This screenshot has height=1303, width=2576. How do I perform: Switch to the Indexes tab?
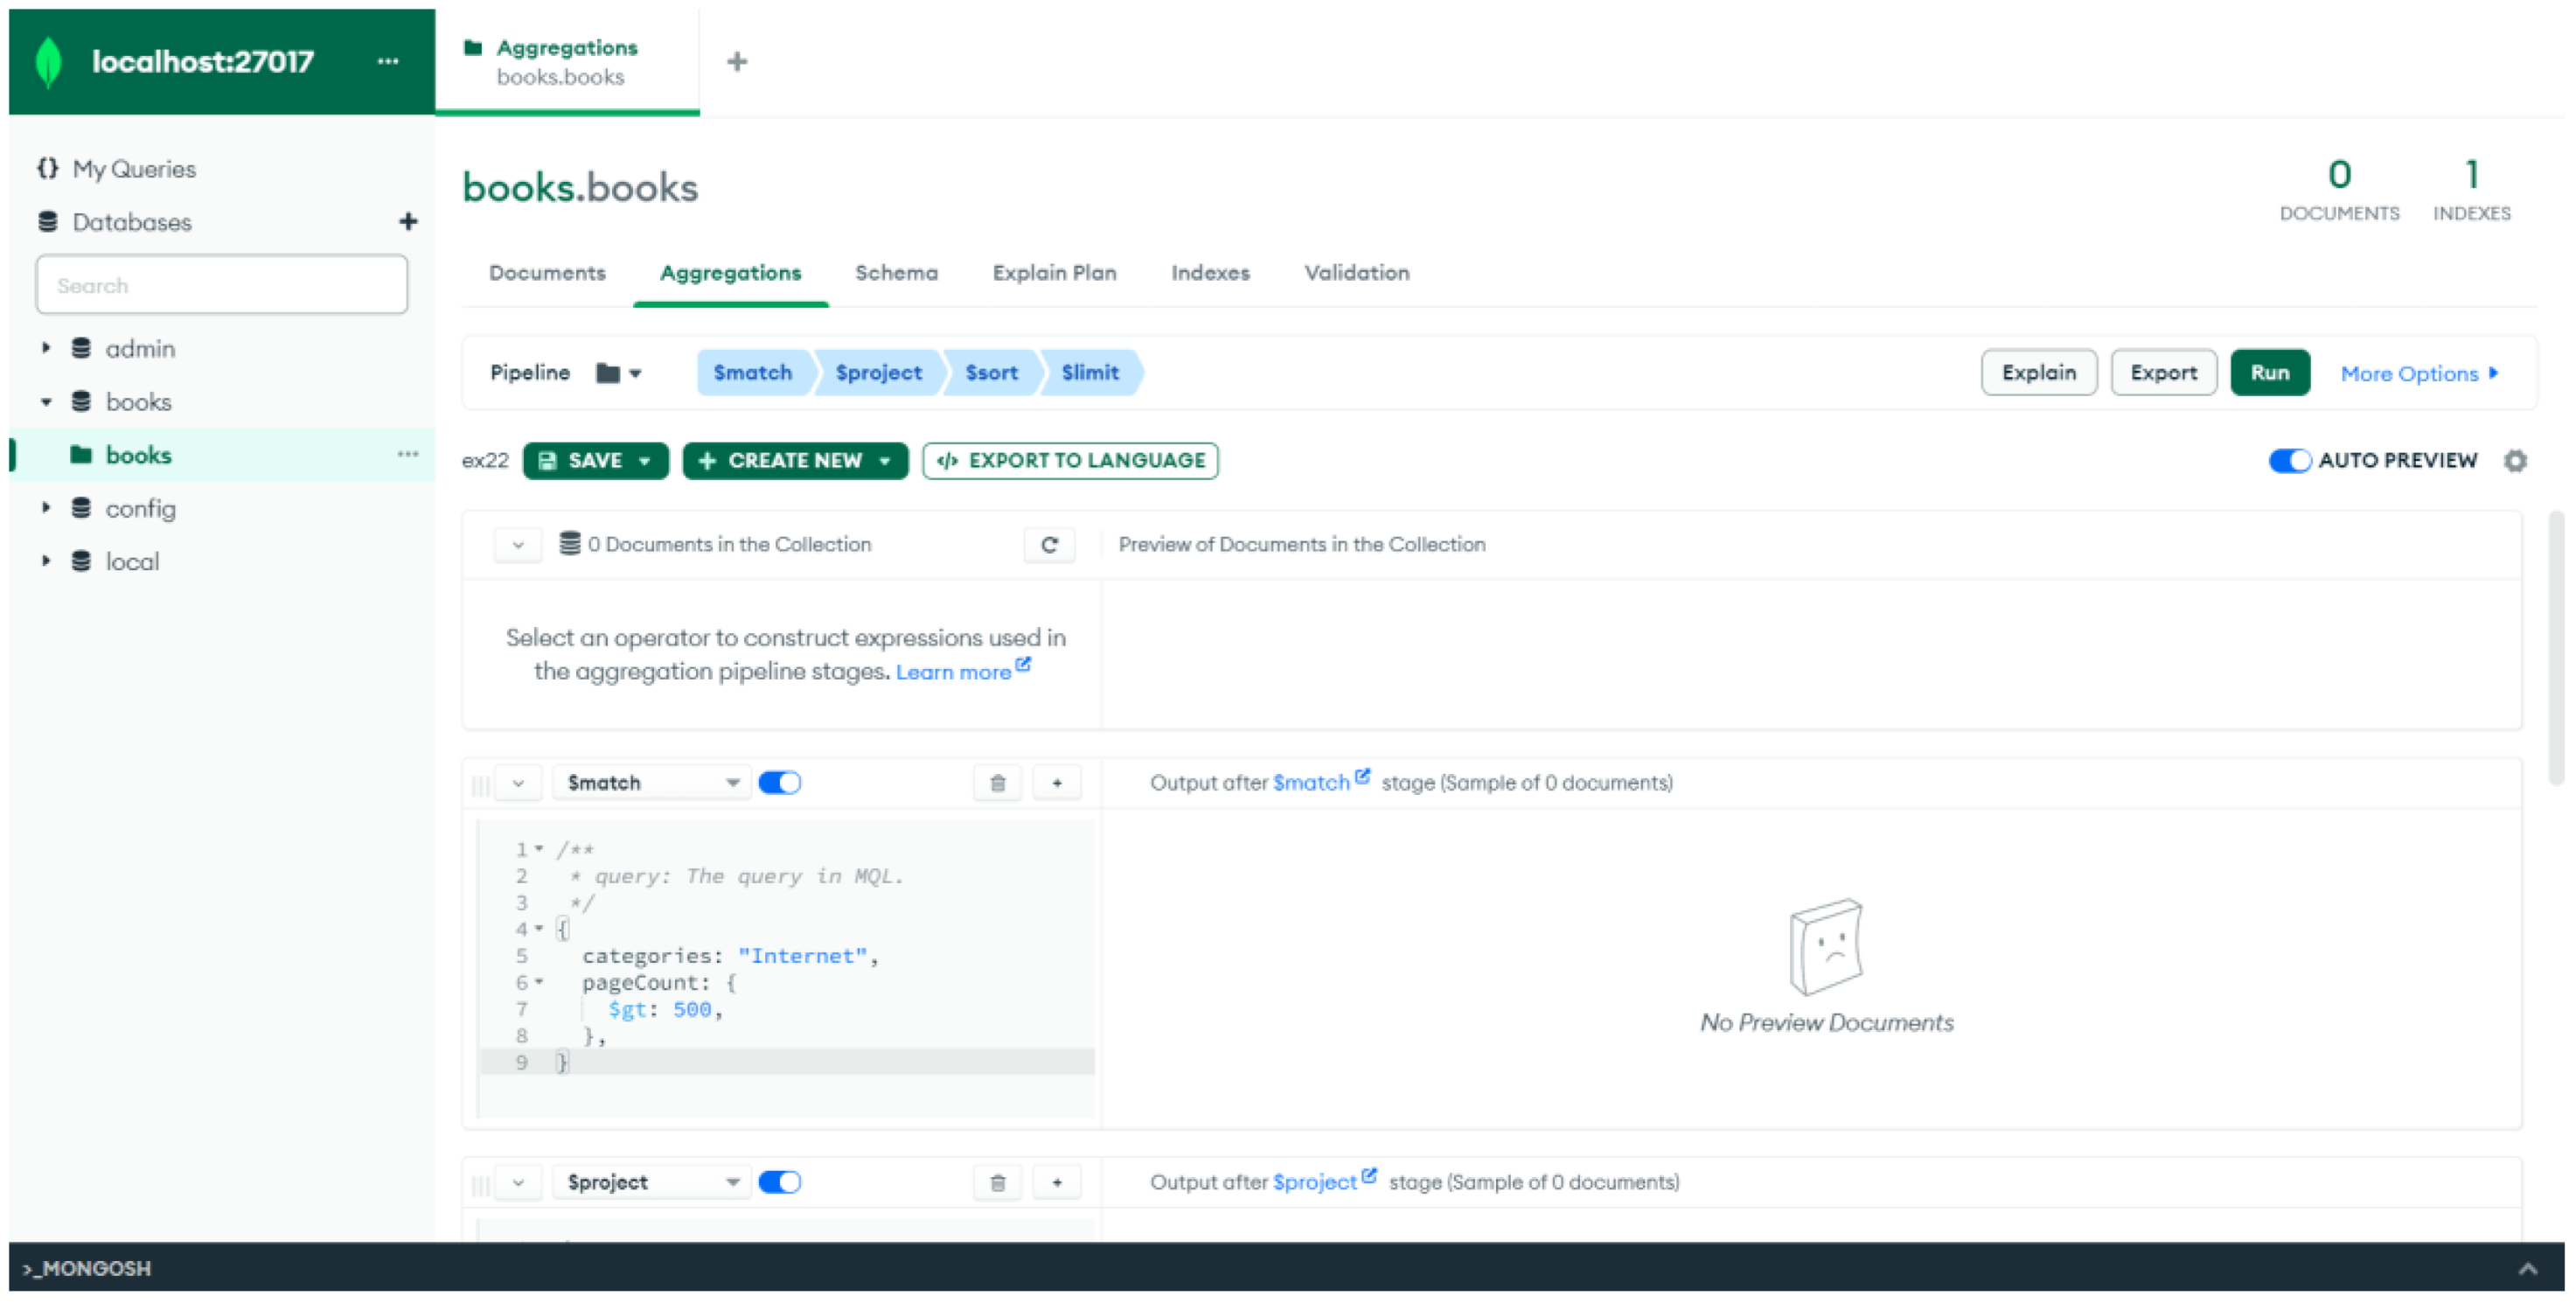tap(1210, 273)
